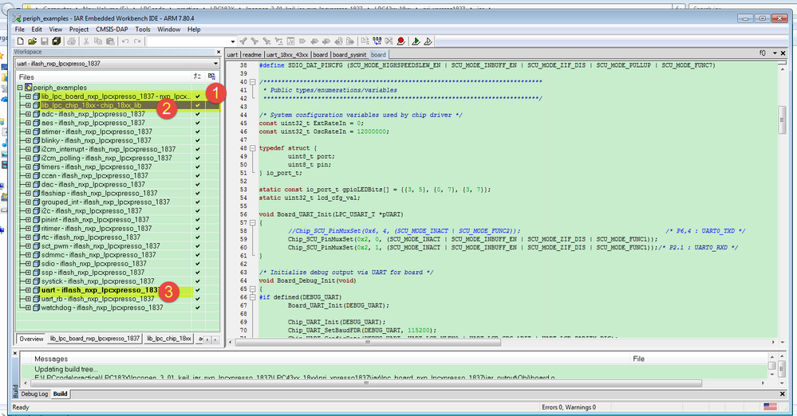Screen dimensions: 797x416
Task: Click the editor horizontal scrollbar thumb
Action: (368, 342)
